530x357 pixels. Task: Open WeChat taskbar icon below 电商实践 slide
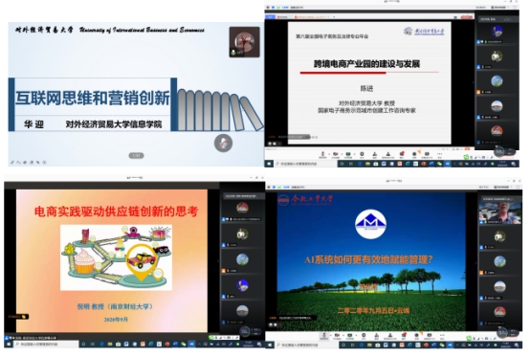click(x=183, y=345)
